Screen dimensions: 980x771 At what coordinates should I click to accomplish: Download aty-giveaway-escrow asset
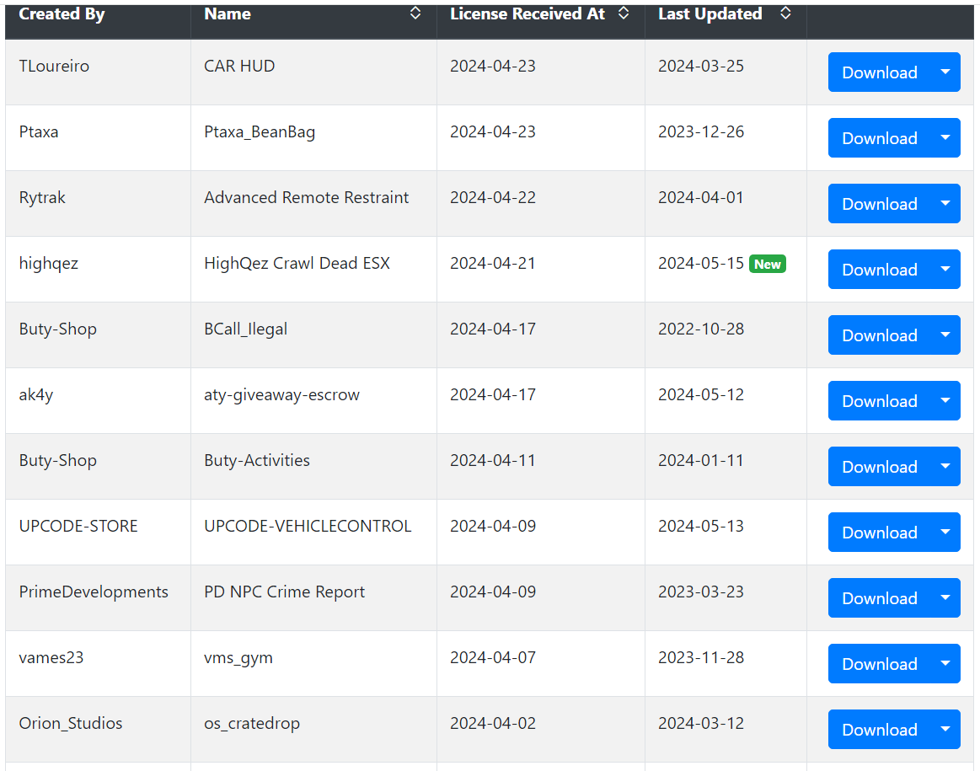(x=880, y=400)
